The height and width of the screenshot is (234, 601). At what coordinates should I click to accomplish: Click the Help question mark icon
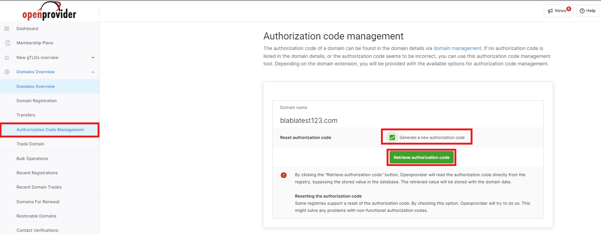point(582,11)
